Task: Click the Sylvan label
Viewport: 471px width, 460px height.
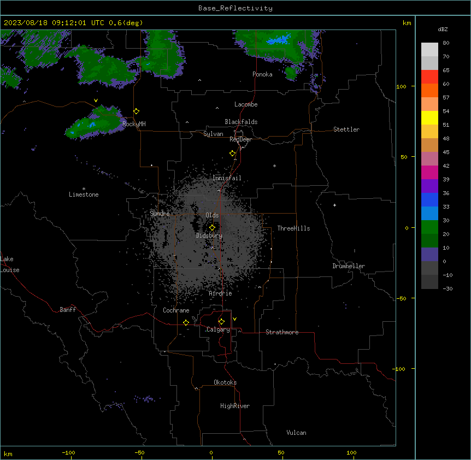Action: click(213, 134)
